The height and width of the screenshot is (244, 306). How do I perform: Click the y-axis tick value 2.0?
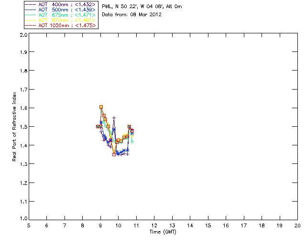pos(23,35)
